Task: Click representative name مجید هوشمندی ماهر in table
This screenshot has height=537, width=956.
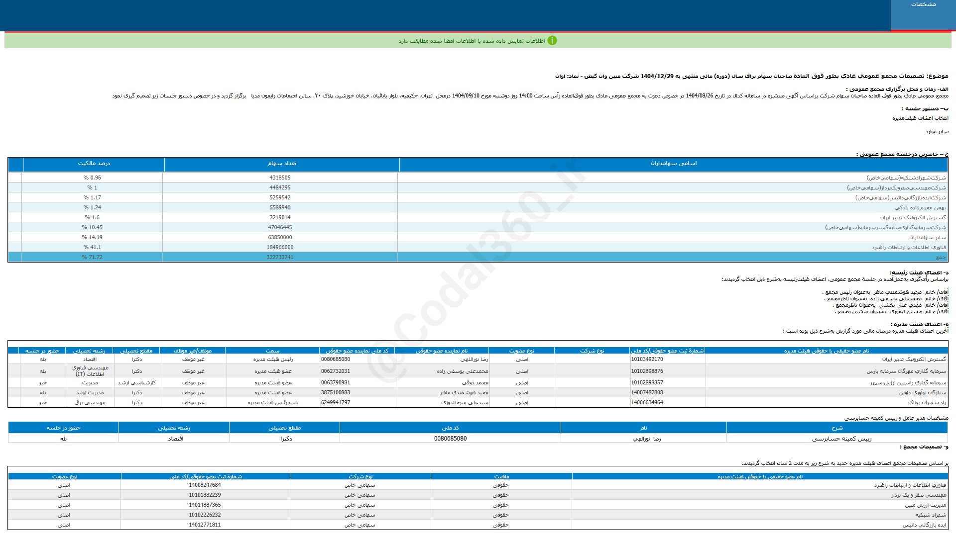Action: (464, 392)
